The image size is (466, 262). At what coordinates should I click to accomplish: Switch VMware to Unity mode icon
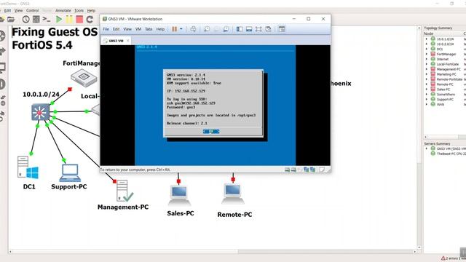pyautogui.click(x=268, y=29)
